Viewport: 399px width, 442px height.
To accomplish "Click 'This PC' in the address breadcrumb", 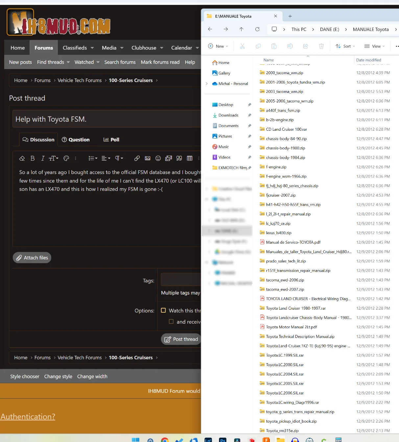I will point(299,29).
